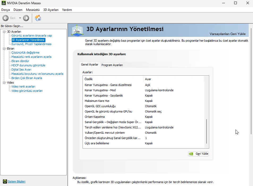This screenshot has height=186, width=253.
Task: Open Dijital Ses Ayarı page
Action: point(22,70)
